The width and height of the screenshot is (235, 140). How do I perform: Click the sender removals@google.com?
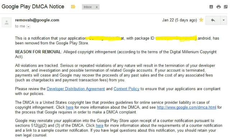(x=37, y=20)
